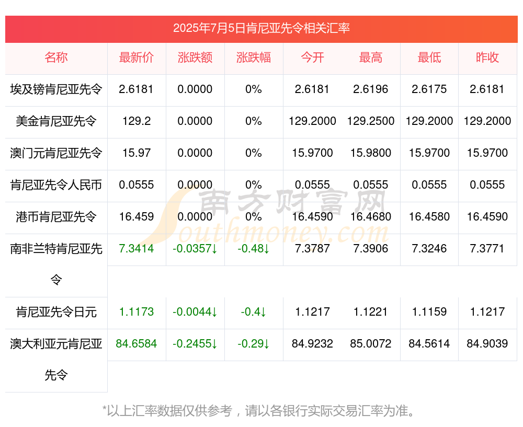Viewport: 523px width, 427px height.
Task: Click change amount -0.2455↓
Action: pyautogui.click(x=195, y=344)
